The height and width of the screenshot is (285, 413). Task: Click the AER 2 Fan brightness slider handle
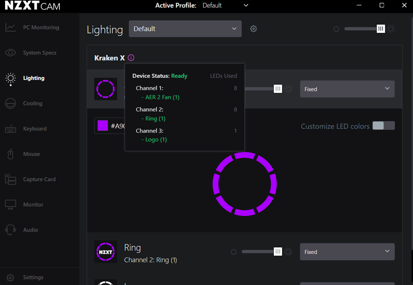[x=277, y=89]
